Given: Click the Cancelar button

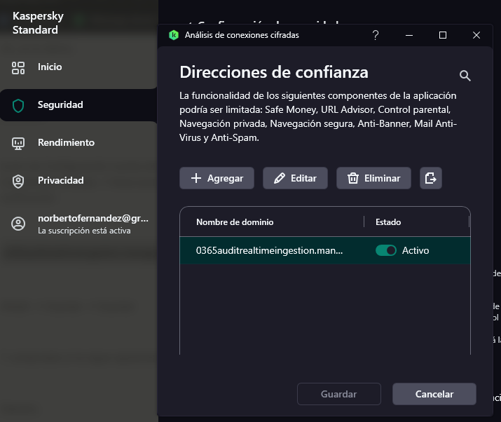Looking at the screenshot, I should click(434, 394).
